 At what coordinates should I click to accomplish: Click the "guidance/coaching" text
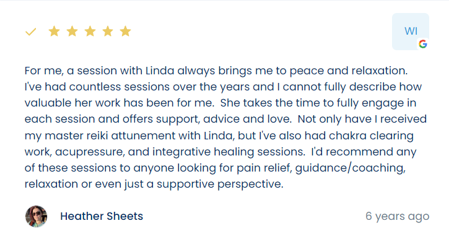(x=351, y=168)
